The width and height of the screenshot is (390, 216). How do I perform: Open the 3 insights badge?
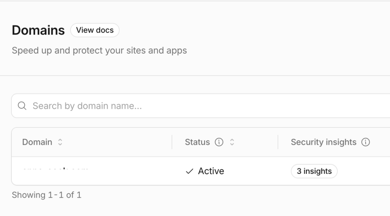click(314, 171)
